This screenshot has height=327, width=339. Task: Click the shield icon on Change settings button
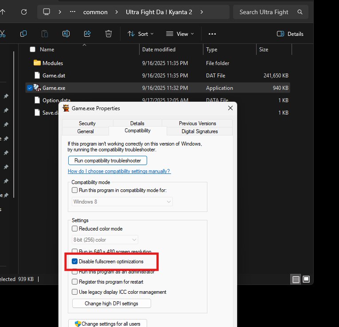click(x=78, y=324)
